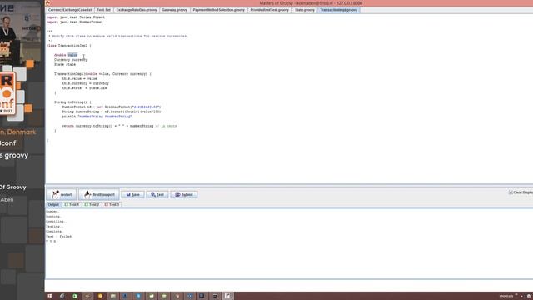
Task: Run the Test button
Action: 157,194
